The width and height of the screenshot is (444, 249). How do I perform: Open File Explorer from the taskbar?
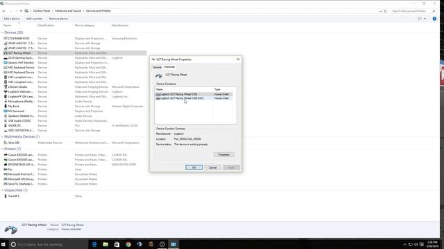coord(105,244)
